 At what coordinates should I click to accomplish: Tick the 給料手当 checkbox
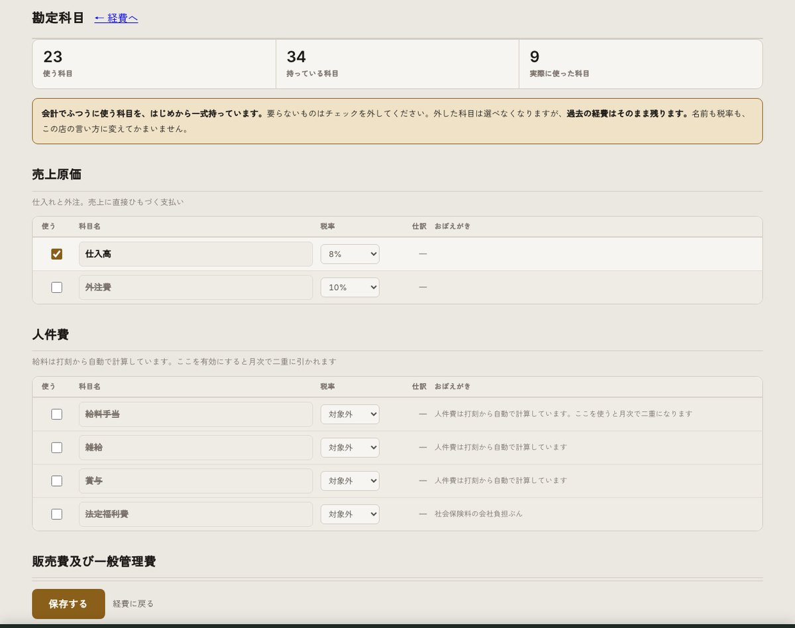(57, 414)
